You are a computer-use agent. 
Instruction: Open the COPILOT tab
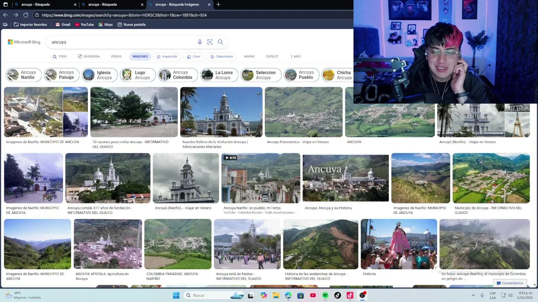(272, 57)
